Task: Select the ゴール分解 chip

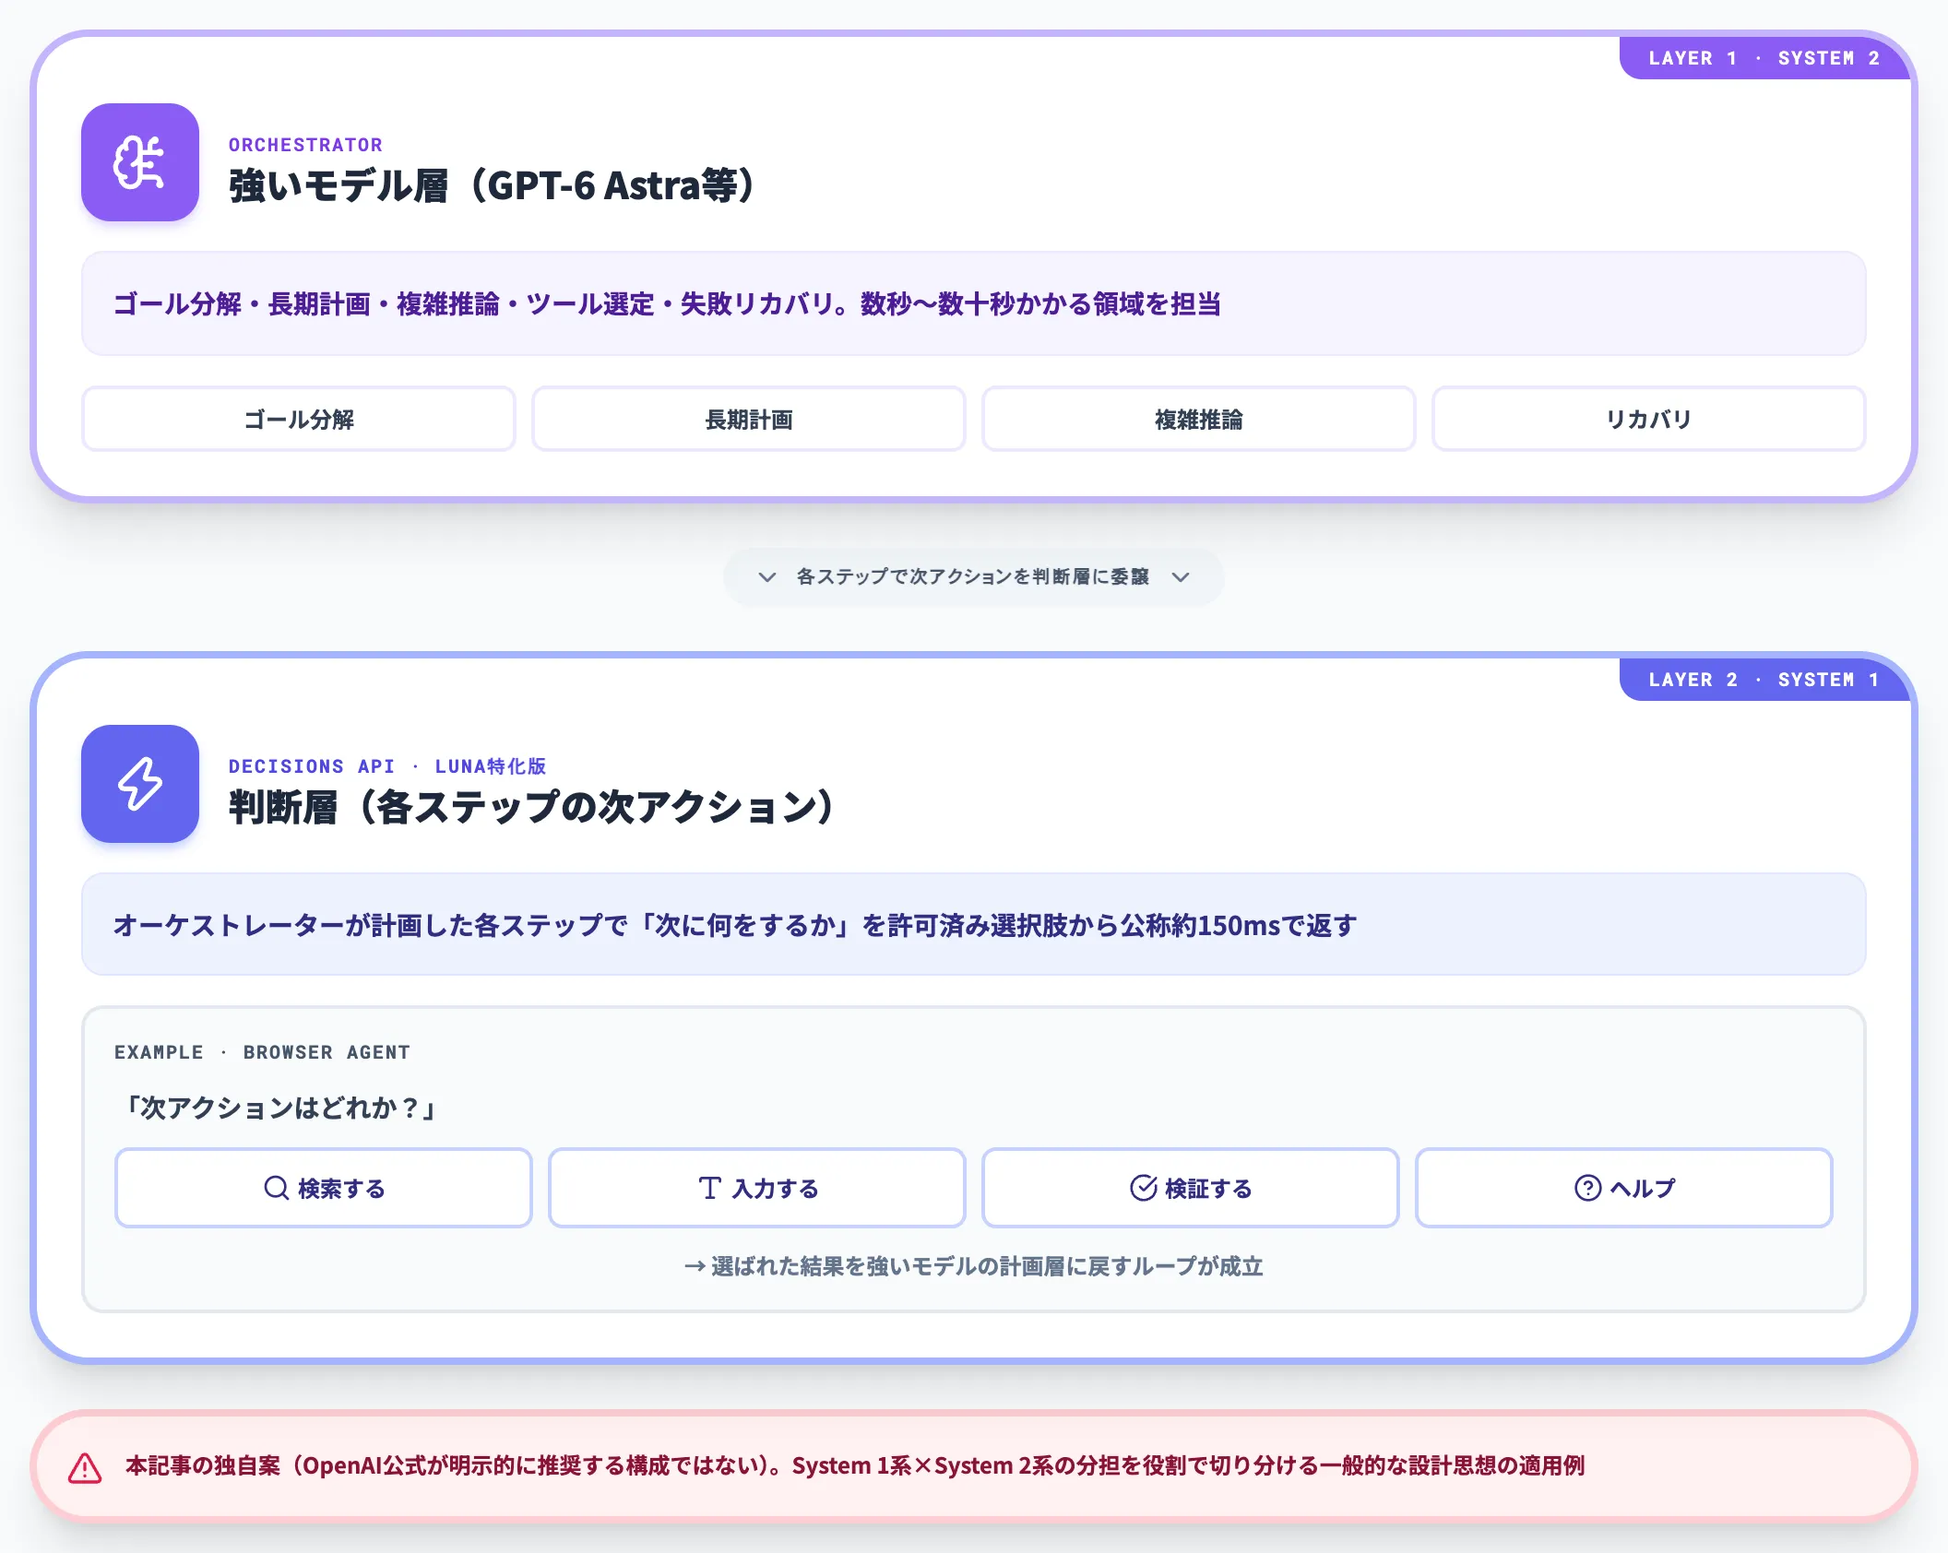Action: pos(299,420)
